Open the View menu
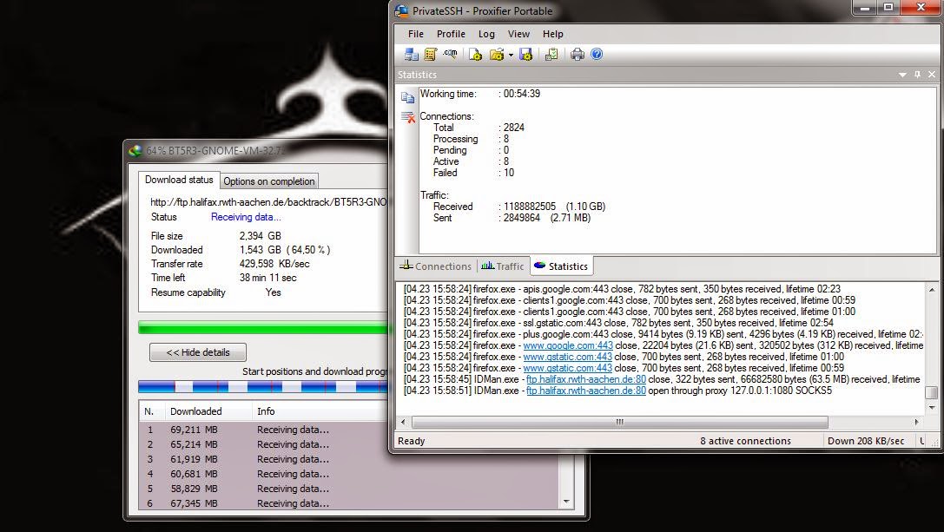 518,35
